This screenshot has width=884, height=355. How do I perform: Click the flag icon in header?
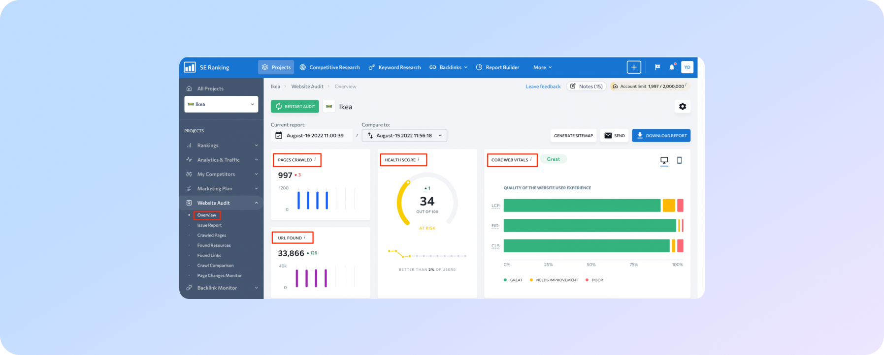tap(657, 67)
